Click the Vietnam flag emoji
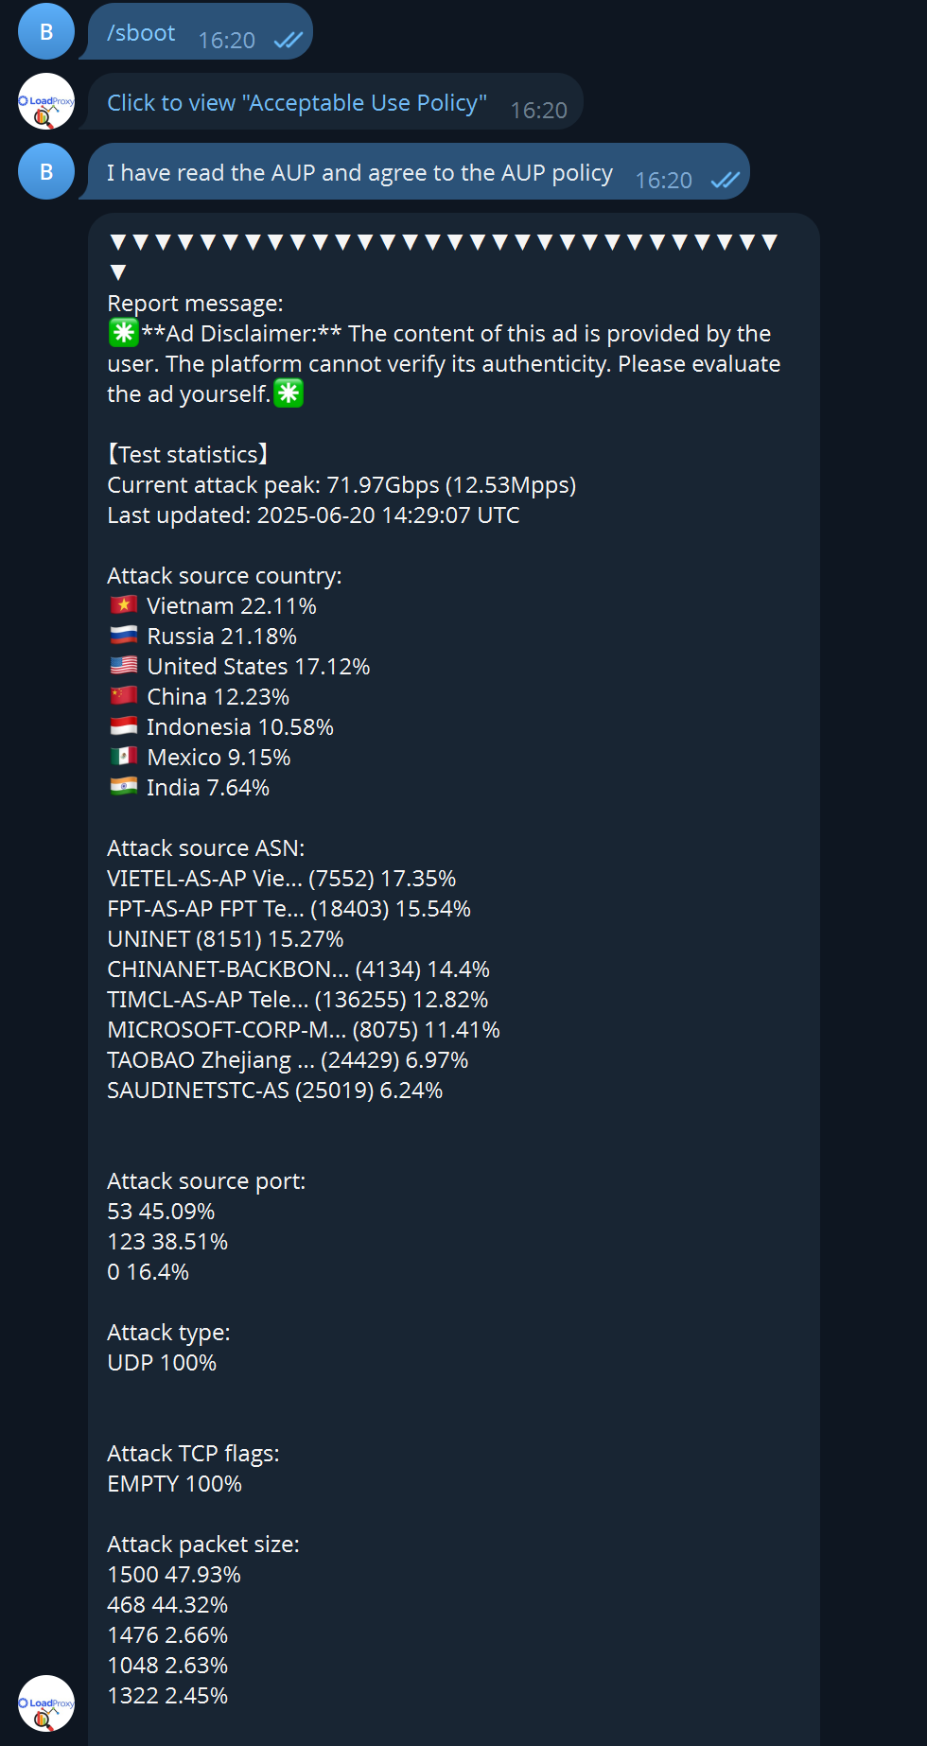 pyautogui.click(x=124, y=605)
